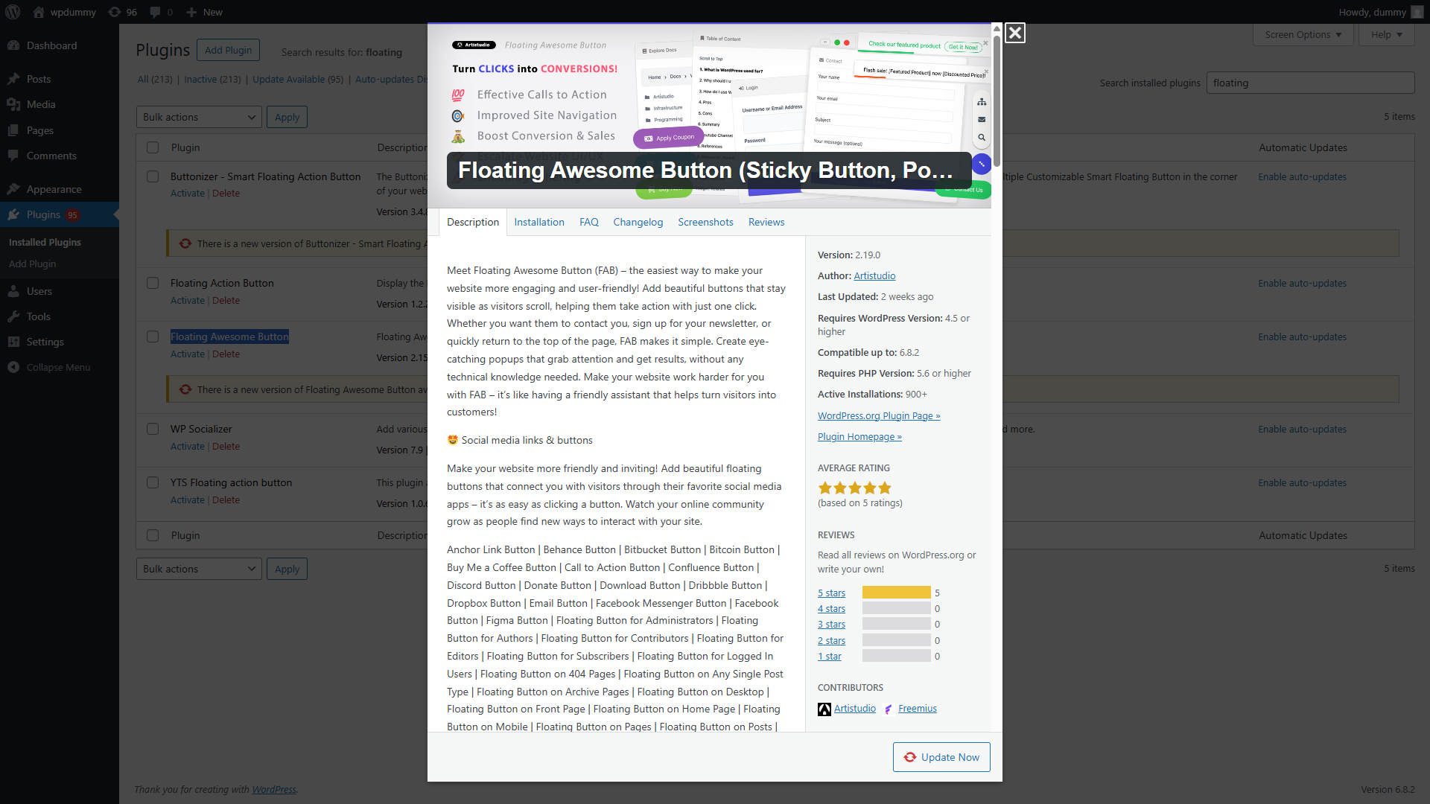Toggle select-all checkbox in table footer
Viewport: 1430px width, 804px height.
point(153,535)
